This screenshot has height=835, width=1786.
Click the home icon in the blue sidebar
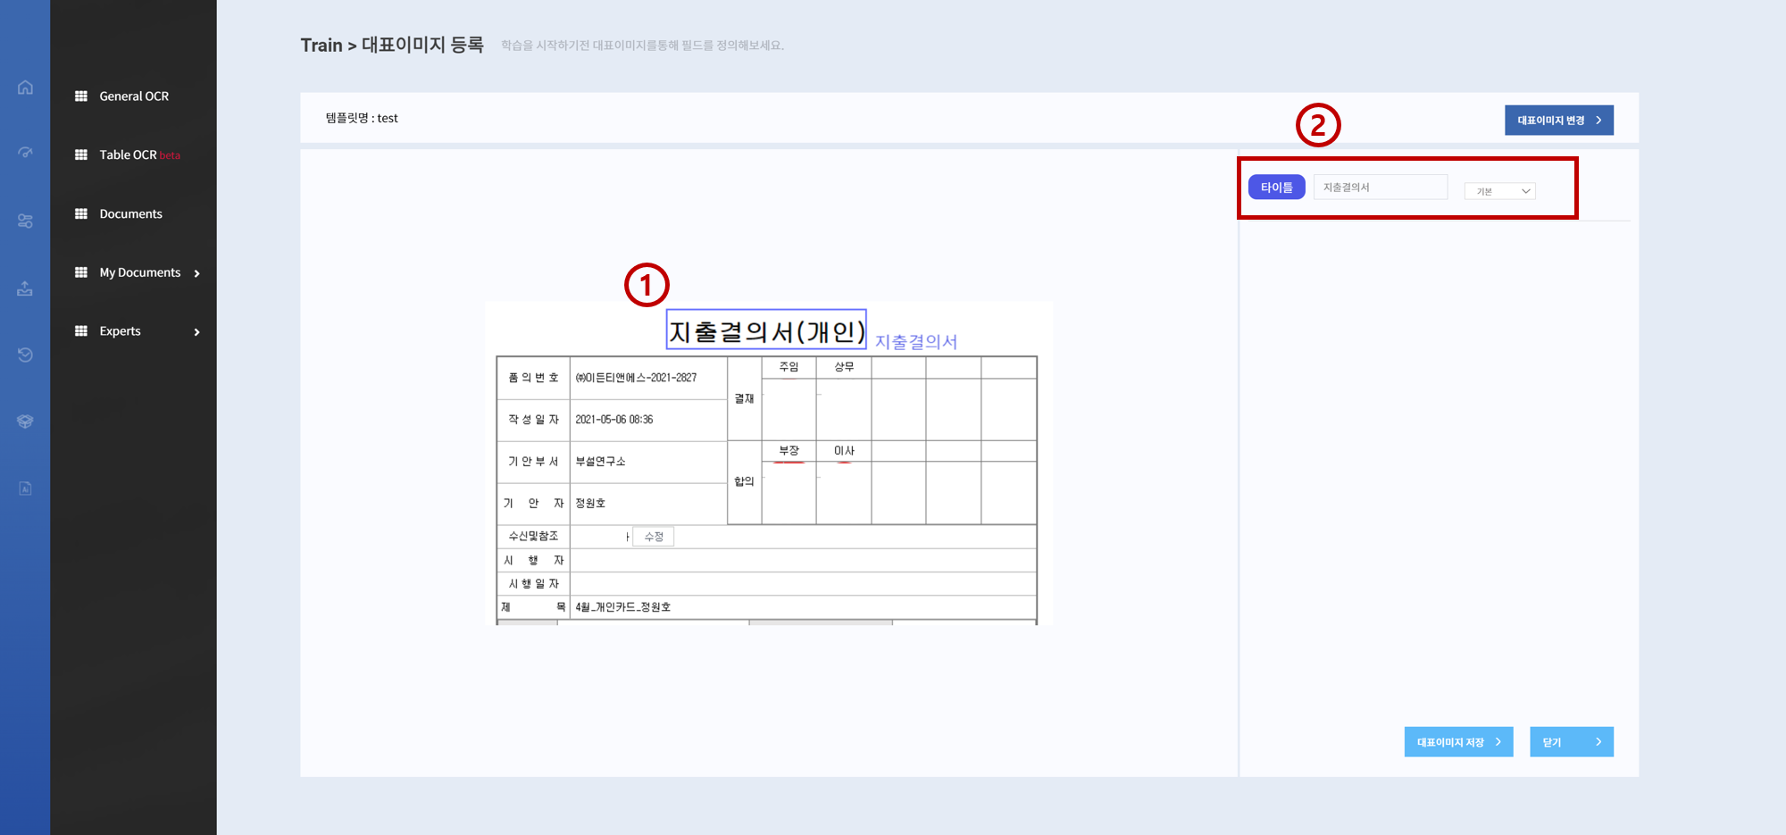(x=25, y=88)
